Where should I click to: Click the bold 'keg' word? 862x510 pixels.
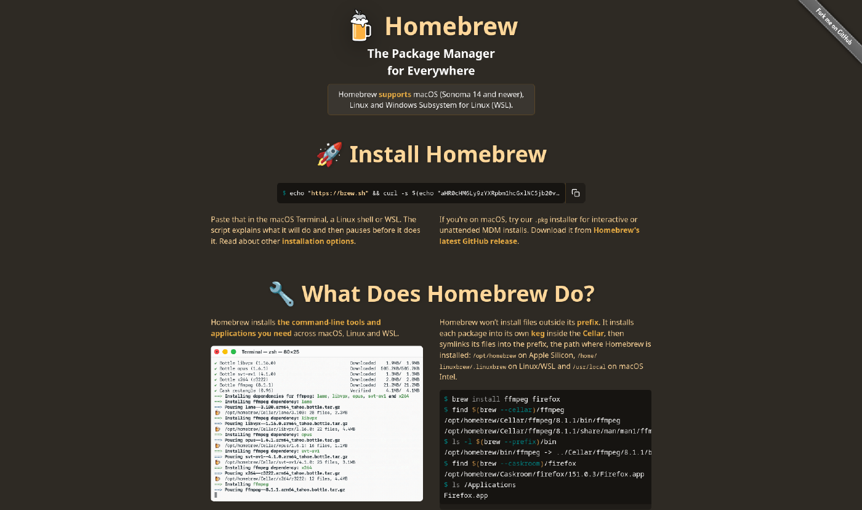click(x=538, y=333)
